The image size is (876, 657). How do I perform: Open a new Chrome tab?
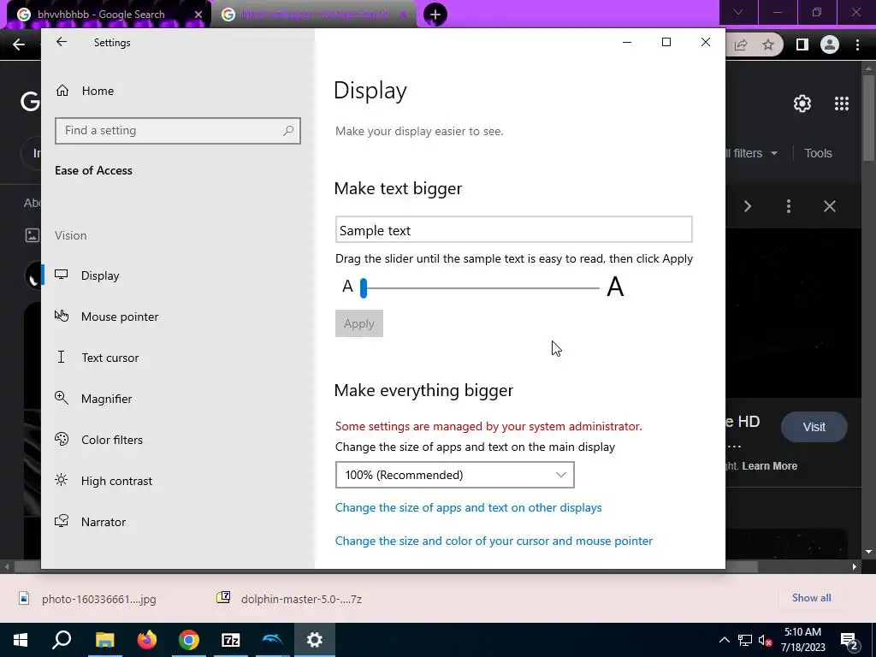point(435,15)
